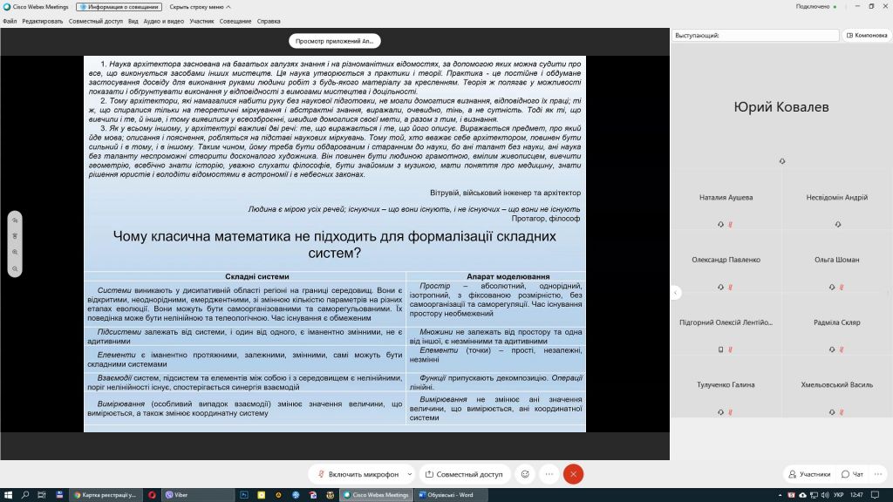
Task: Click the device icon under Підгорний Олексій
Action: [720, 349]
